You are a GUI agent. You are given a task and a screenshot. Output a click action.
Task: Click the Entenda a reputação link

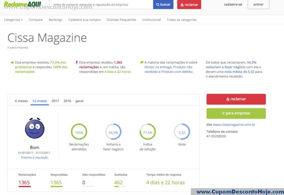tap(35, 157)
